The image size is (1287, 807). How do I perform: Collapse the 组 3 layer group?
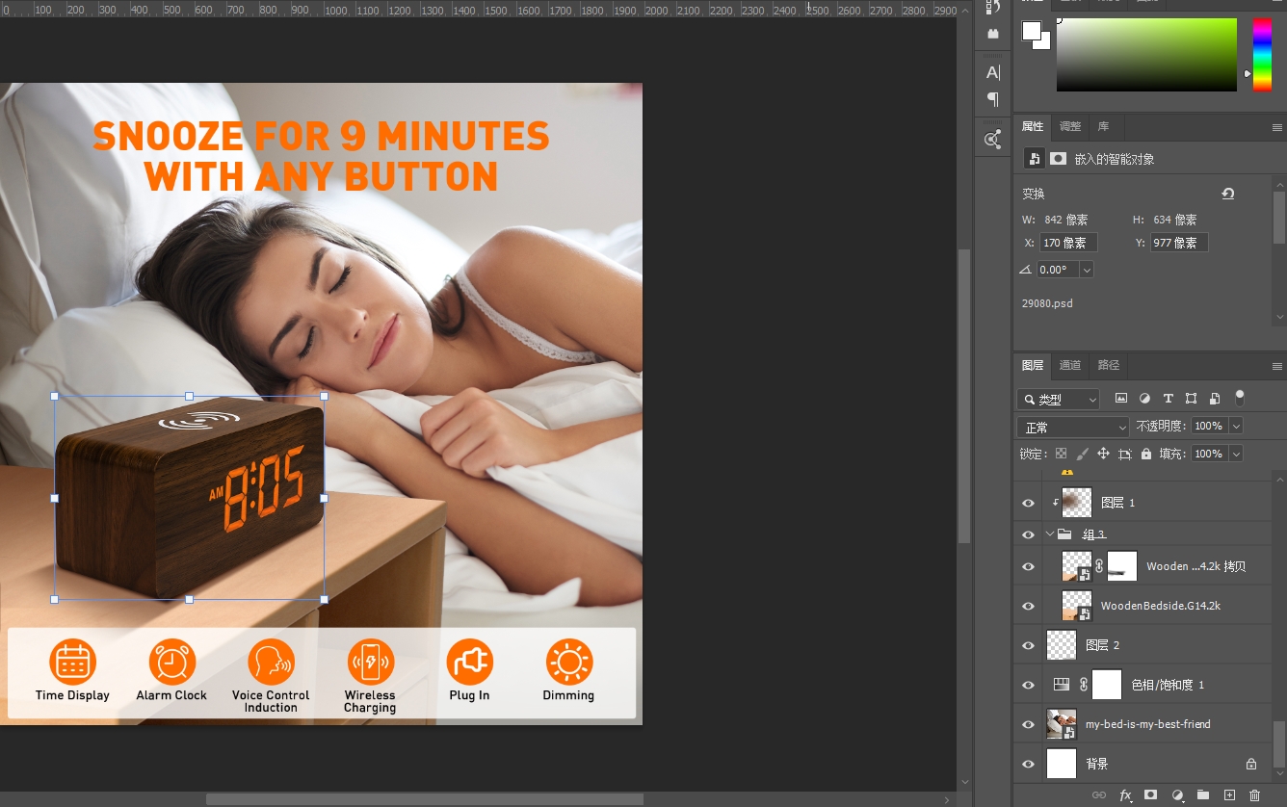pyautogui.click(x=1050, y=534)
